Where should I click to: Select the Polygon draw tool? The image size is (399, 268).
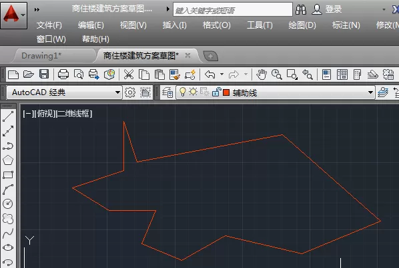(x=8, y=160)
